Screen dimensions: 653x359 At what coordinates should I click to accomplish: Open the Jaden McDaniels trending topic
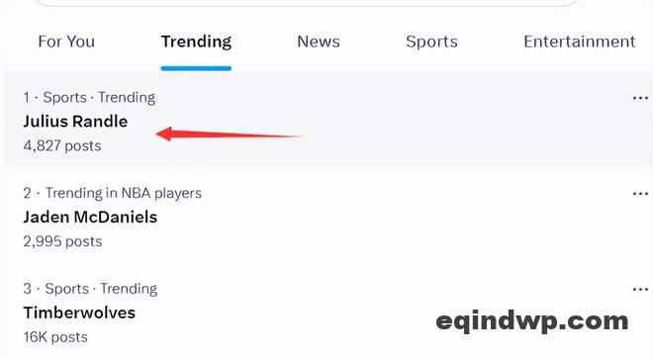tap(90, 217)
